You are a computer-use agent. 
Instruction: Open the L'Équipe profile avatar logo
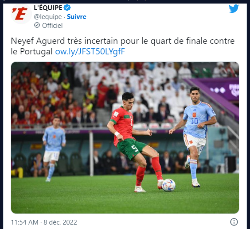pos(21,14)
